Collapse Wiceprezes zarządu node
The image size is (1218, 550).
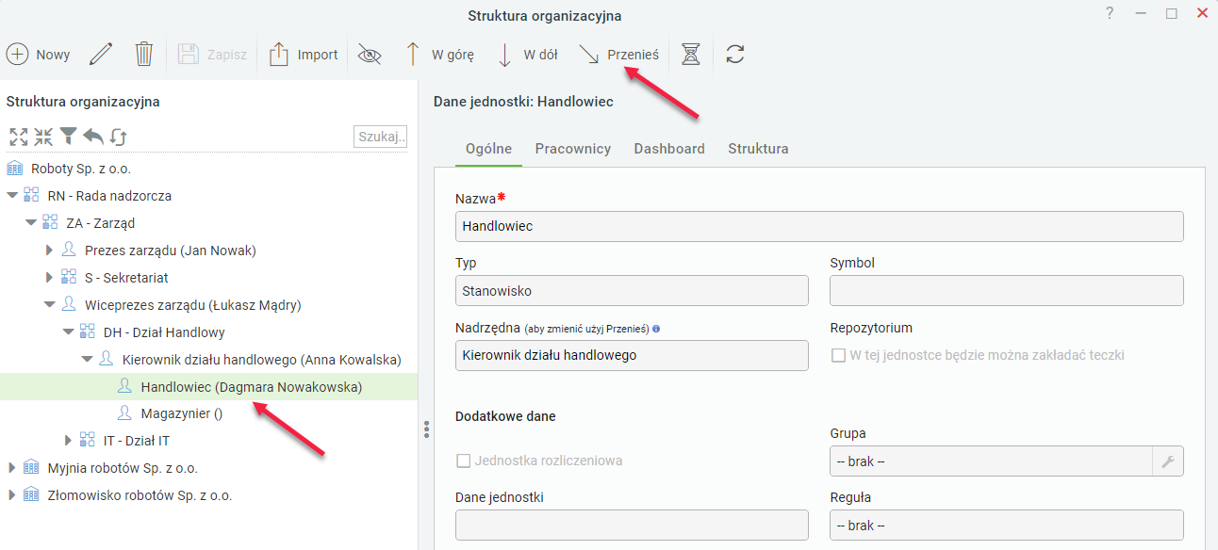point(50,305)
